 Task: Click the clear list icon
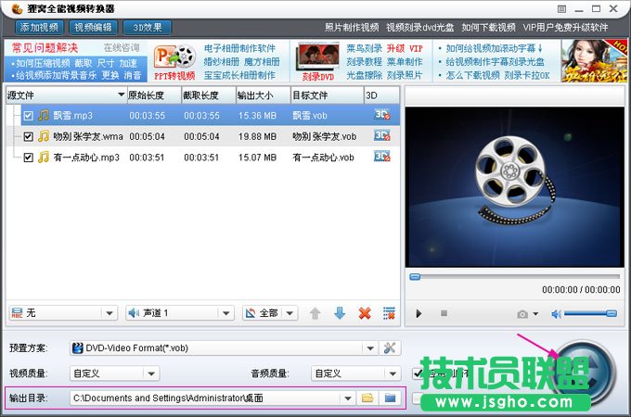(389, 313)
